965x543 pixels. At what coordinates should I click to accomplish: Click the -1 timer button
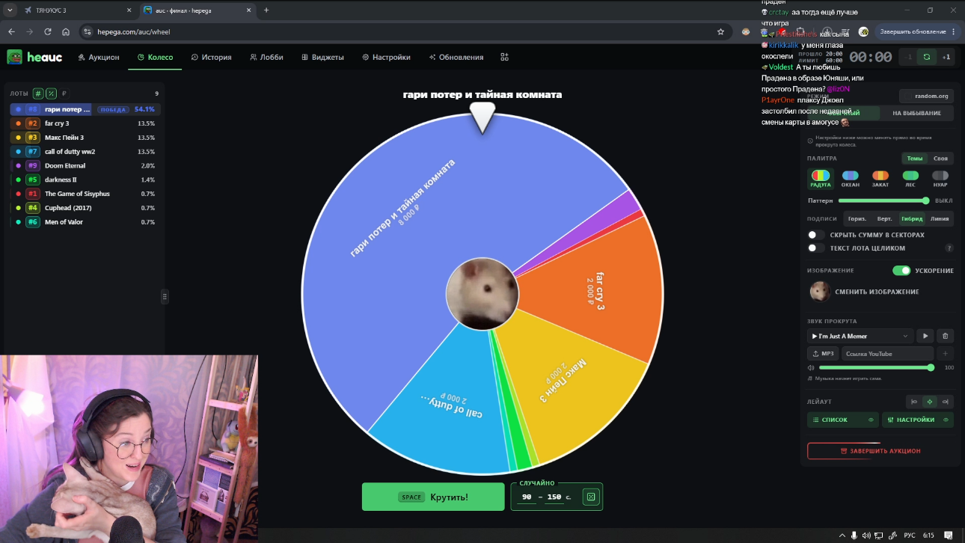[x=909, y=57]
